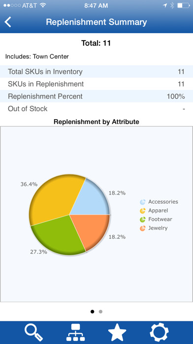Image resolution: width=193 pixels, height=344 pixels.
Task: Tap the Bluetooth icon in status bar
Action: point(172,5)
